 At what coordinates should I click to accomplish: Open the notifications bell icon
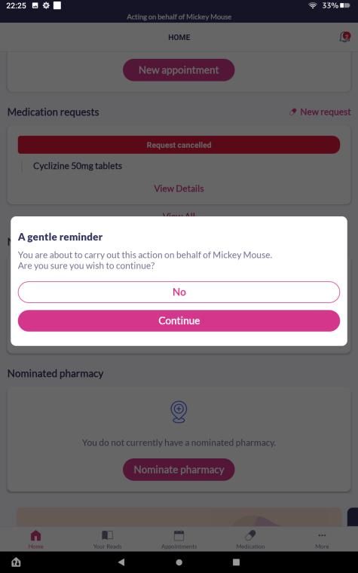pos(345,37)
